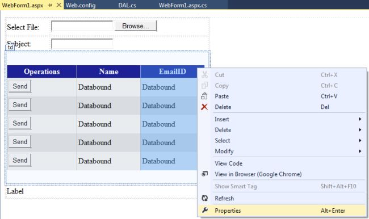
Task: Click Send button in fourth grid row
Action: [20, 142]
